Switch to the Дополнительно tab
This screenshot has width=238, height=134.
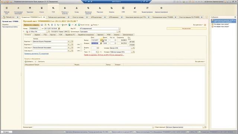[128, 35]
